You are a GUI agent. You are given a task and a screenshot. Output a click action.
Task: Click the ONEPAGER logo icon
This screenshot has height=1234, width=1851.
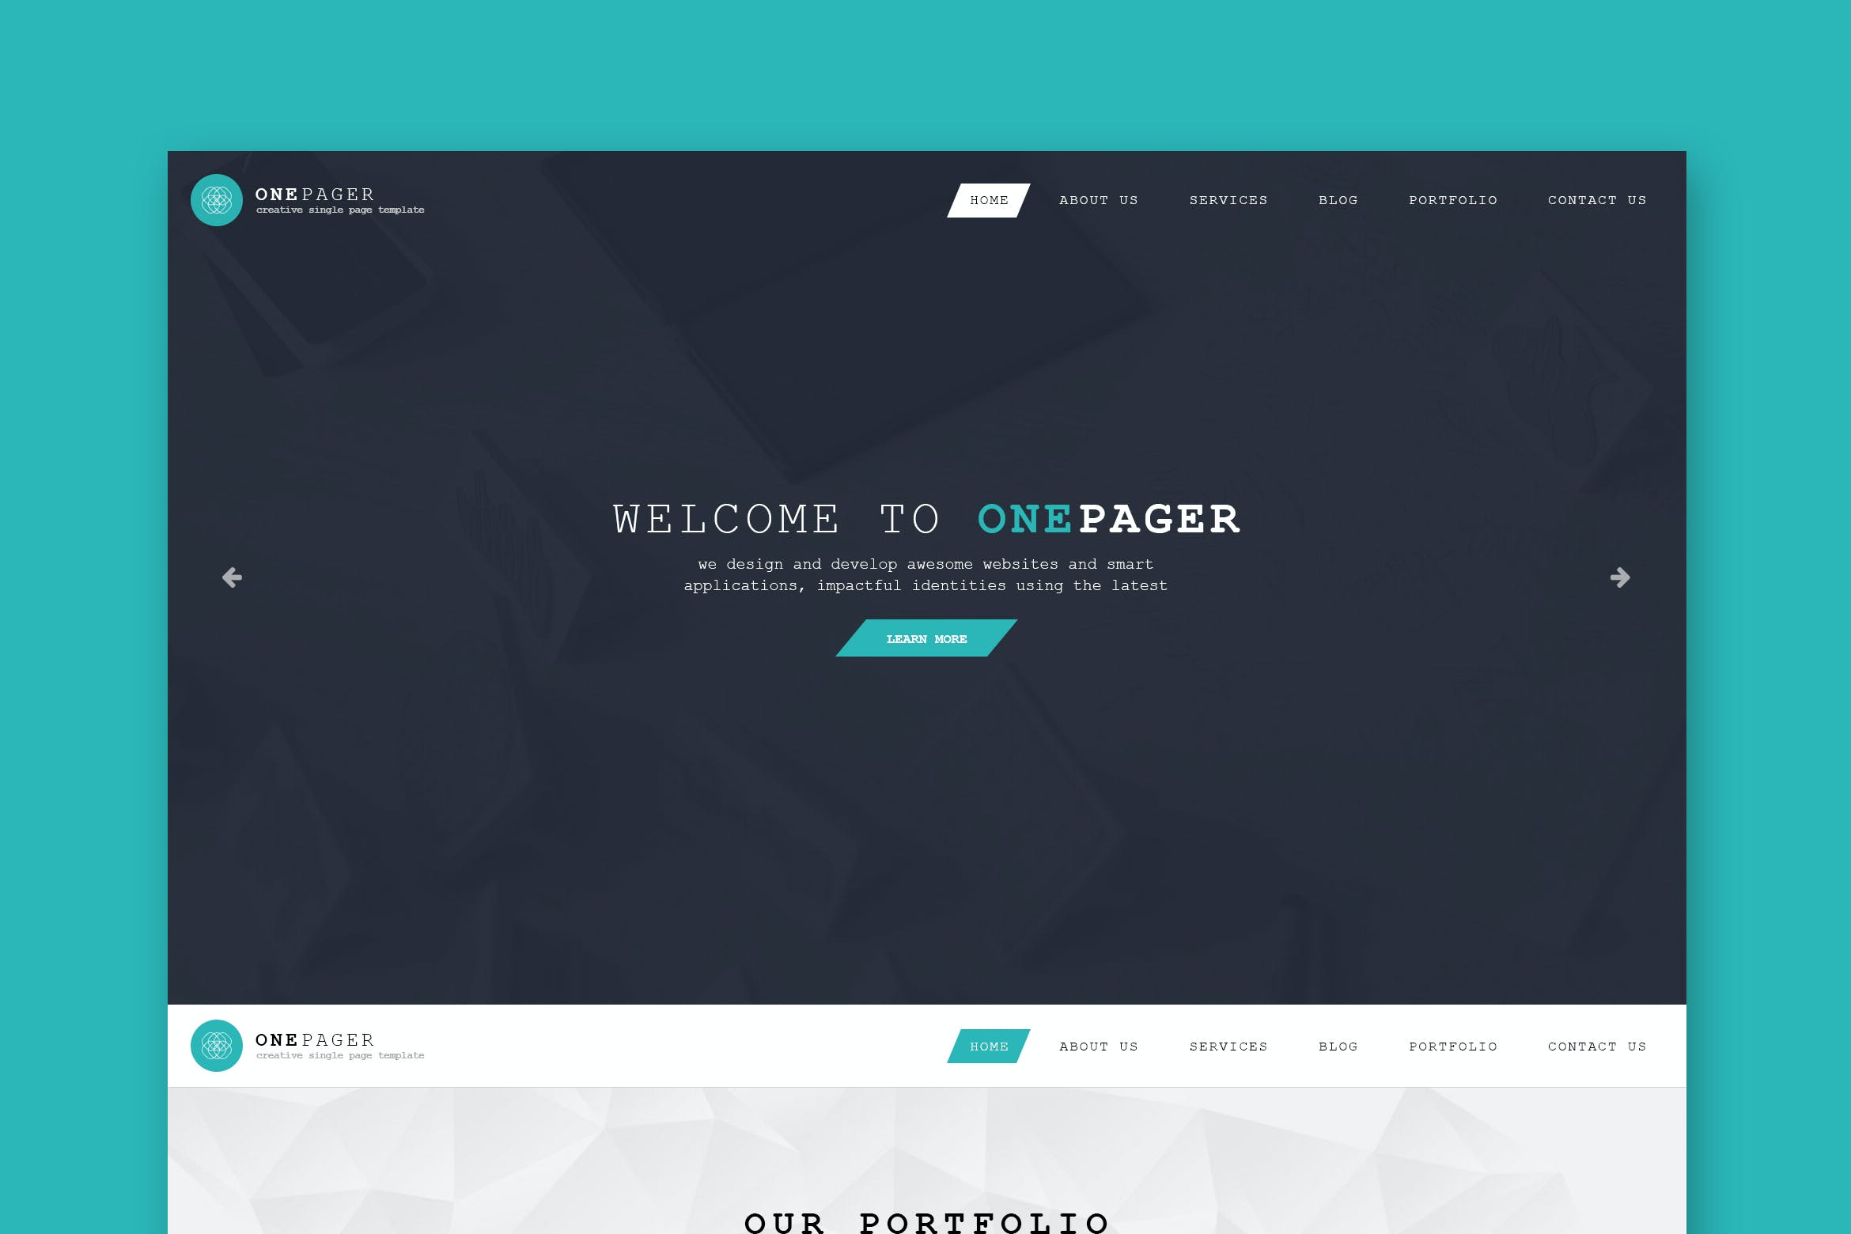point(212,199)
